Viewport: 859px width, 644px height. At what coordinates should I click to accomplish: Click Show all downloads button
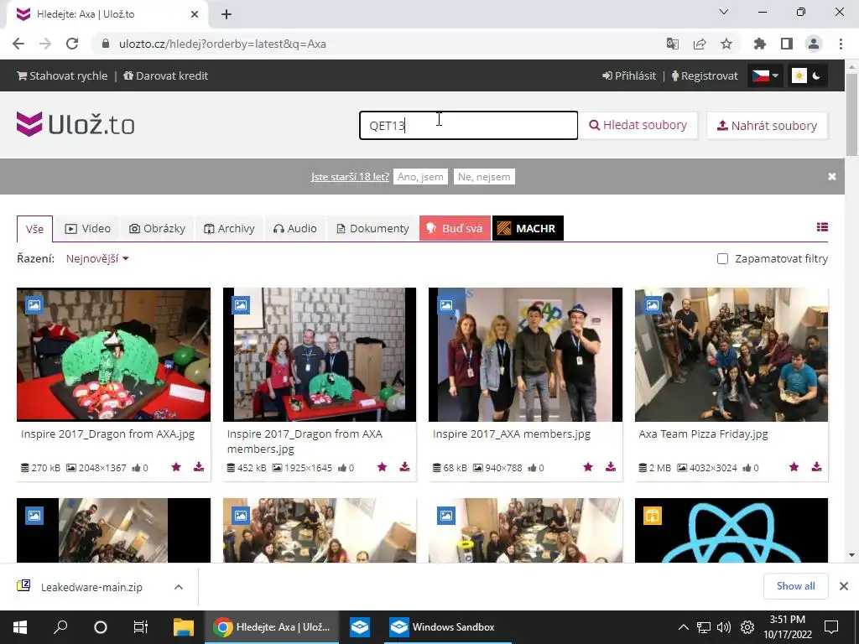(x=795, y=586)
